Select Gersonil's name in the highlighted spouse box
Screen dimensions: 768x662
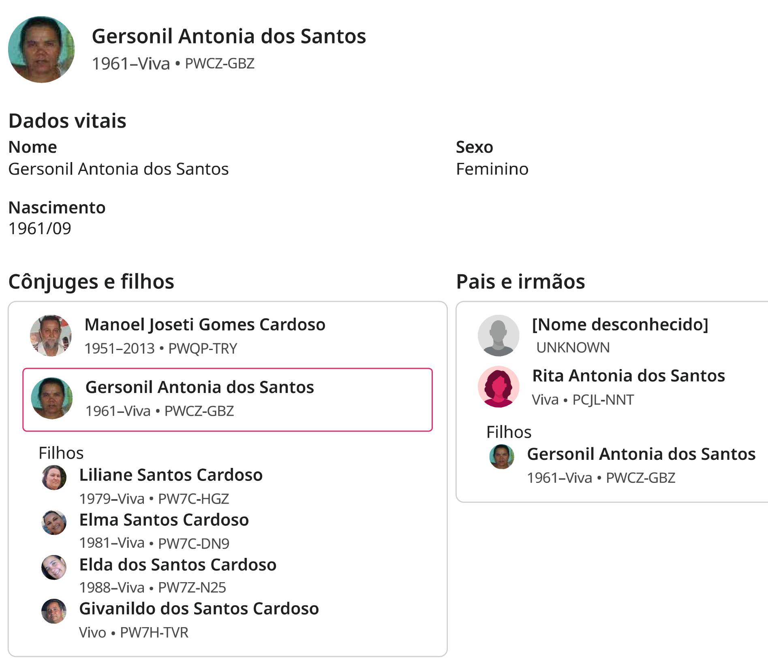coord(199,387)
